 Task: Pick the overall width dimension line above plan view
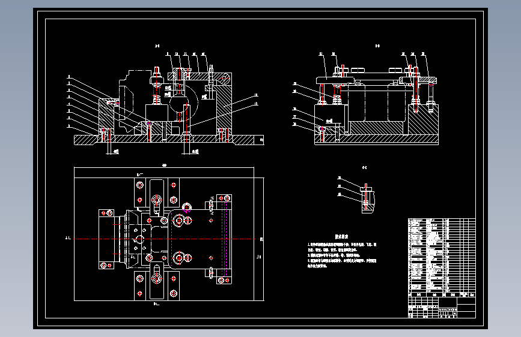164,168
